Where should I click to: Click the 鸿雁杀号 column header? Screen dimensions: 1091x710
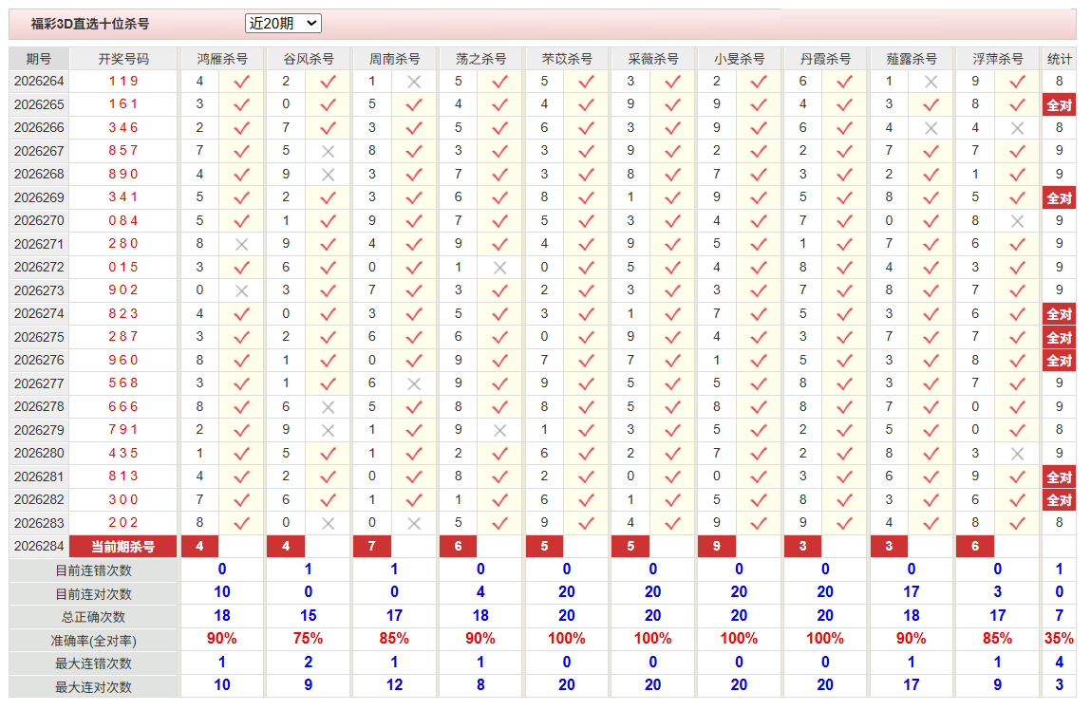(222, 59)
